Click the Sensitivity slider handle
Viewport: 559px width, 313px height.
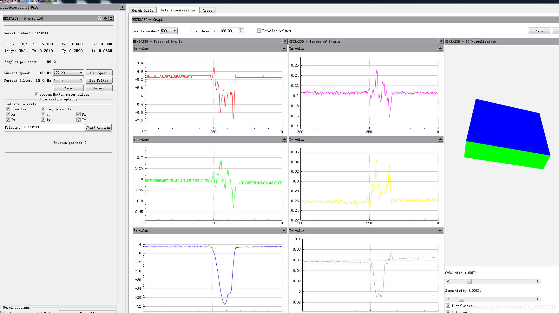coord(462,299)
